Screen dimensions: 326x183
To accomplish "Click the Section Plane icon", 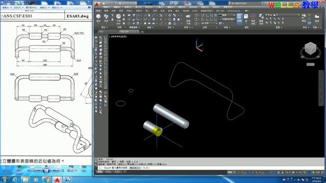I will (x=188, y=17).
